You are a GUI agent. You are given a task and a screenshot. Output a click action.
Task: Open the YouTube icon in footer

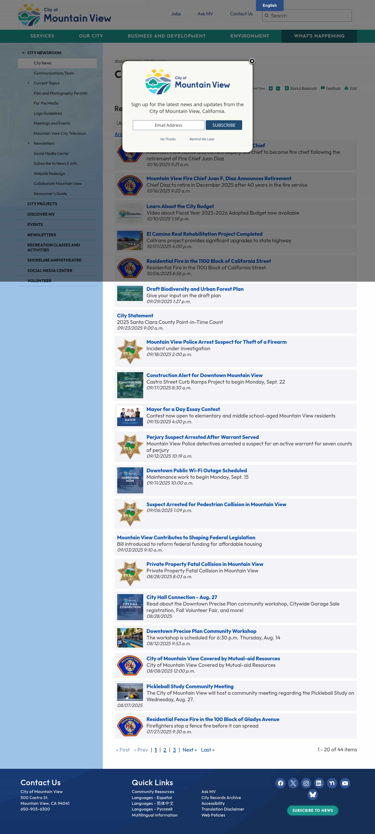click(x=345, y=783)
